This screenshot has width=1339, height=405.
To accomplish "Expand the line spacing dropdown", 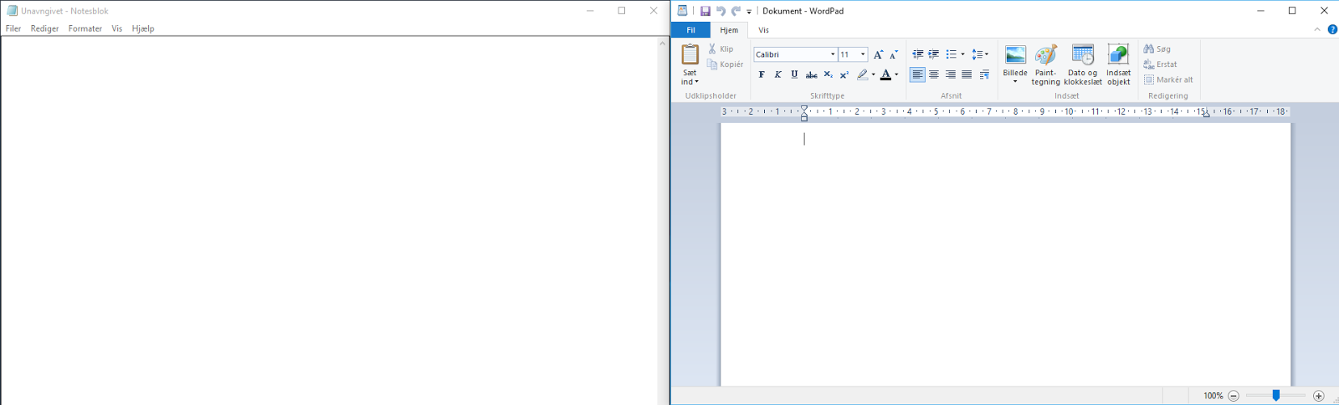I will click(x=980, y=54).
